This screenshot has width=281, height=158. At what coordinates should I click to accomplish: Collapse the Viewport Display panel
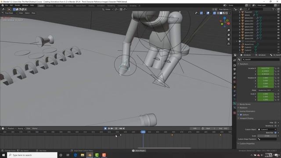pyautogui.click(x=246, y=118)
